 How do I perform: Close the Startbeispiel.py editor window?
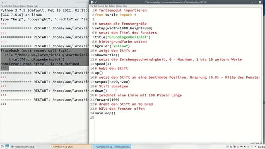(260, 2)
